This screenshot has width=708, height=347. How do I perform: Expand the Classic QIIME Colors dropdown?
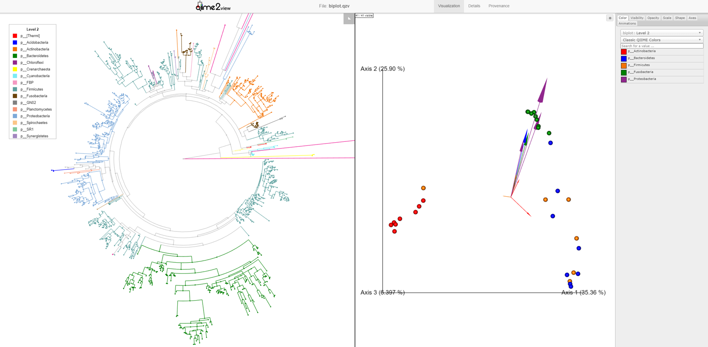click(662, 40)
